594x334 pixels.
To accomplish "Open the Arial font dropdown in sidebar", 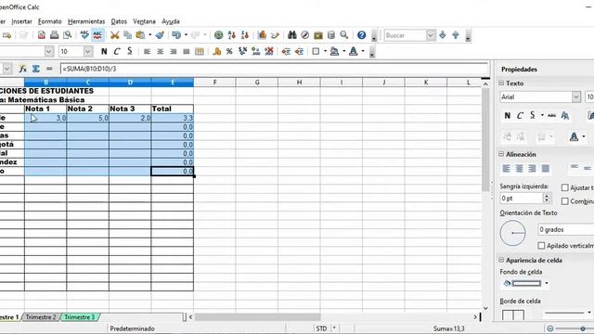I will pos(576,96).
